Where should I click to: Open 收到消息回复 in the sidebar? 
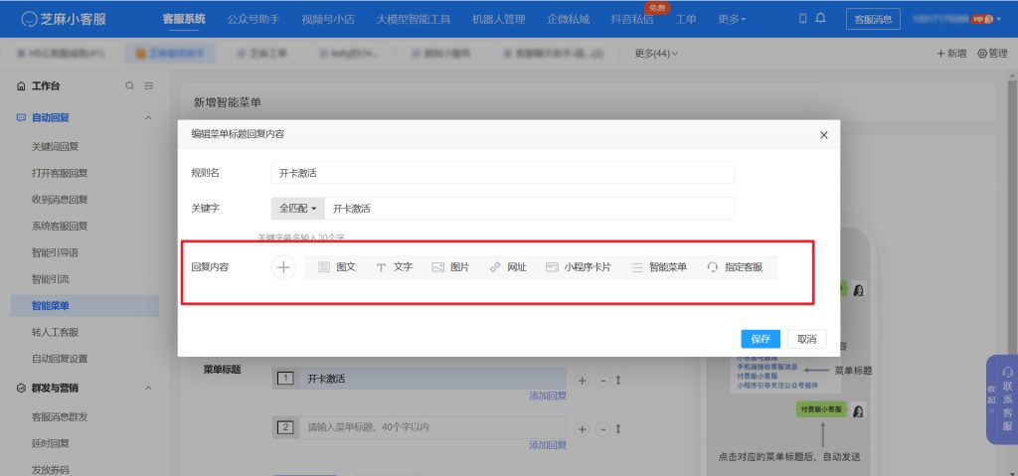click(x=60, y=200)
